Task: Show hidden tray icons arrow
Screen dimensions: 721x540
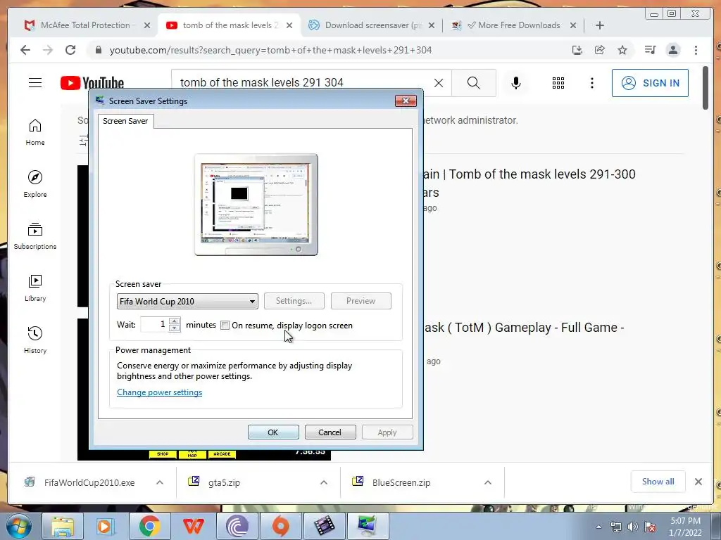Action: tap(598, 527)
